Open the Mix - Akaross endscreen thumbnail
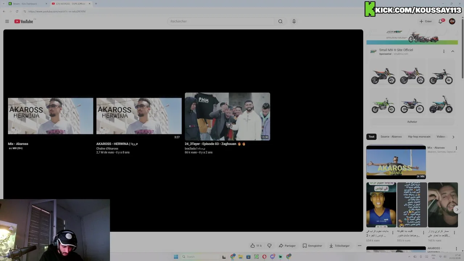The width and height of the screenshot is (464, 261). pyautogui.click(x=50, y=116)
